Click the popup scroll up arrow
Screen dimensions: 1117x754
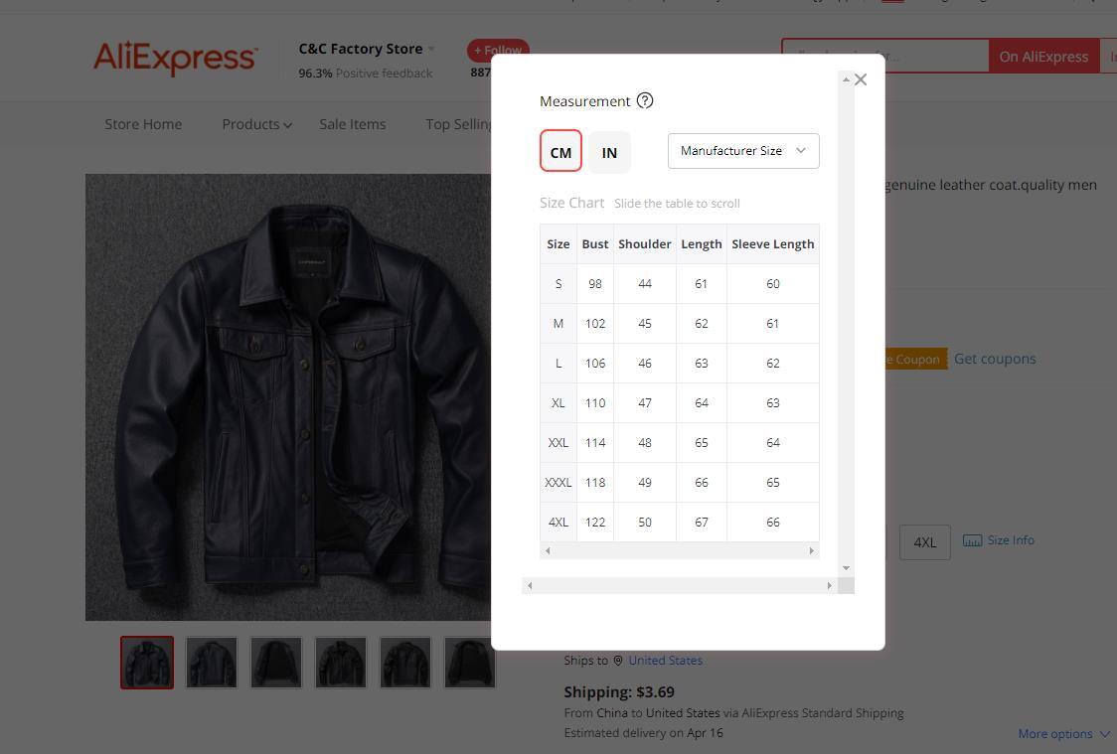point(846,79)
